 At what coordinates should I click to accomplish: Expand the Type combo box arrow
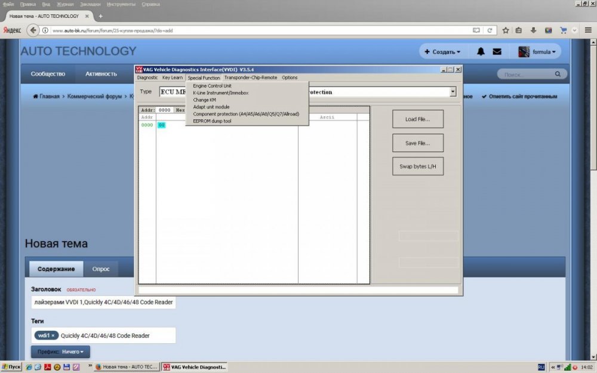(x=453, y=92)
